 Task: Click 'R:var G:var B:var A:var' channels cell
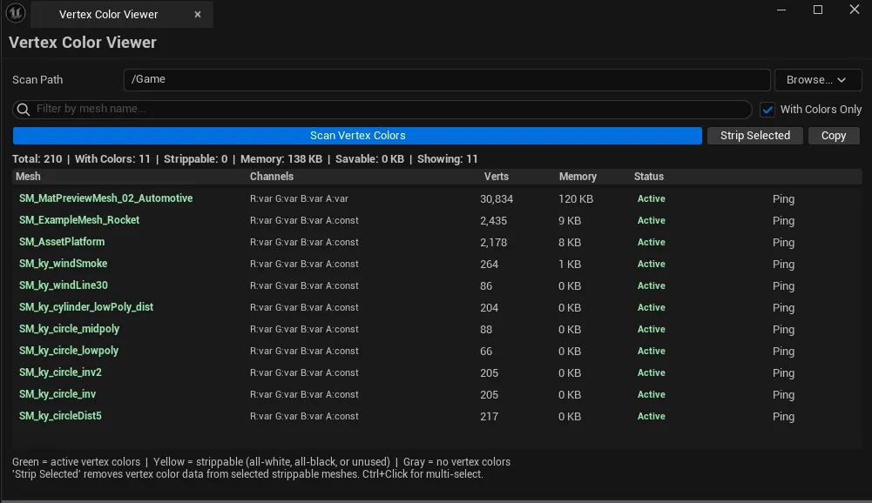(x=299, y=198)
